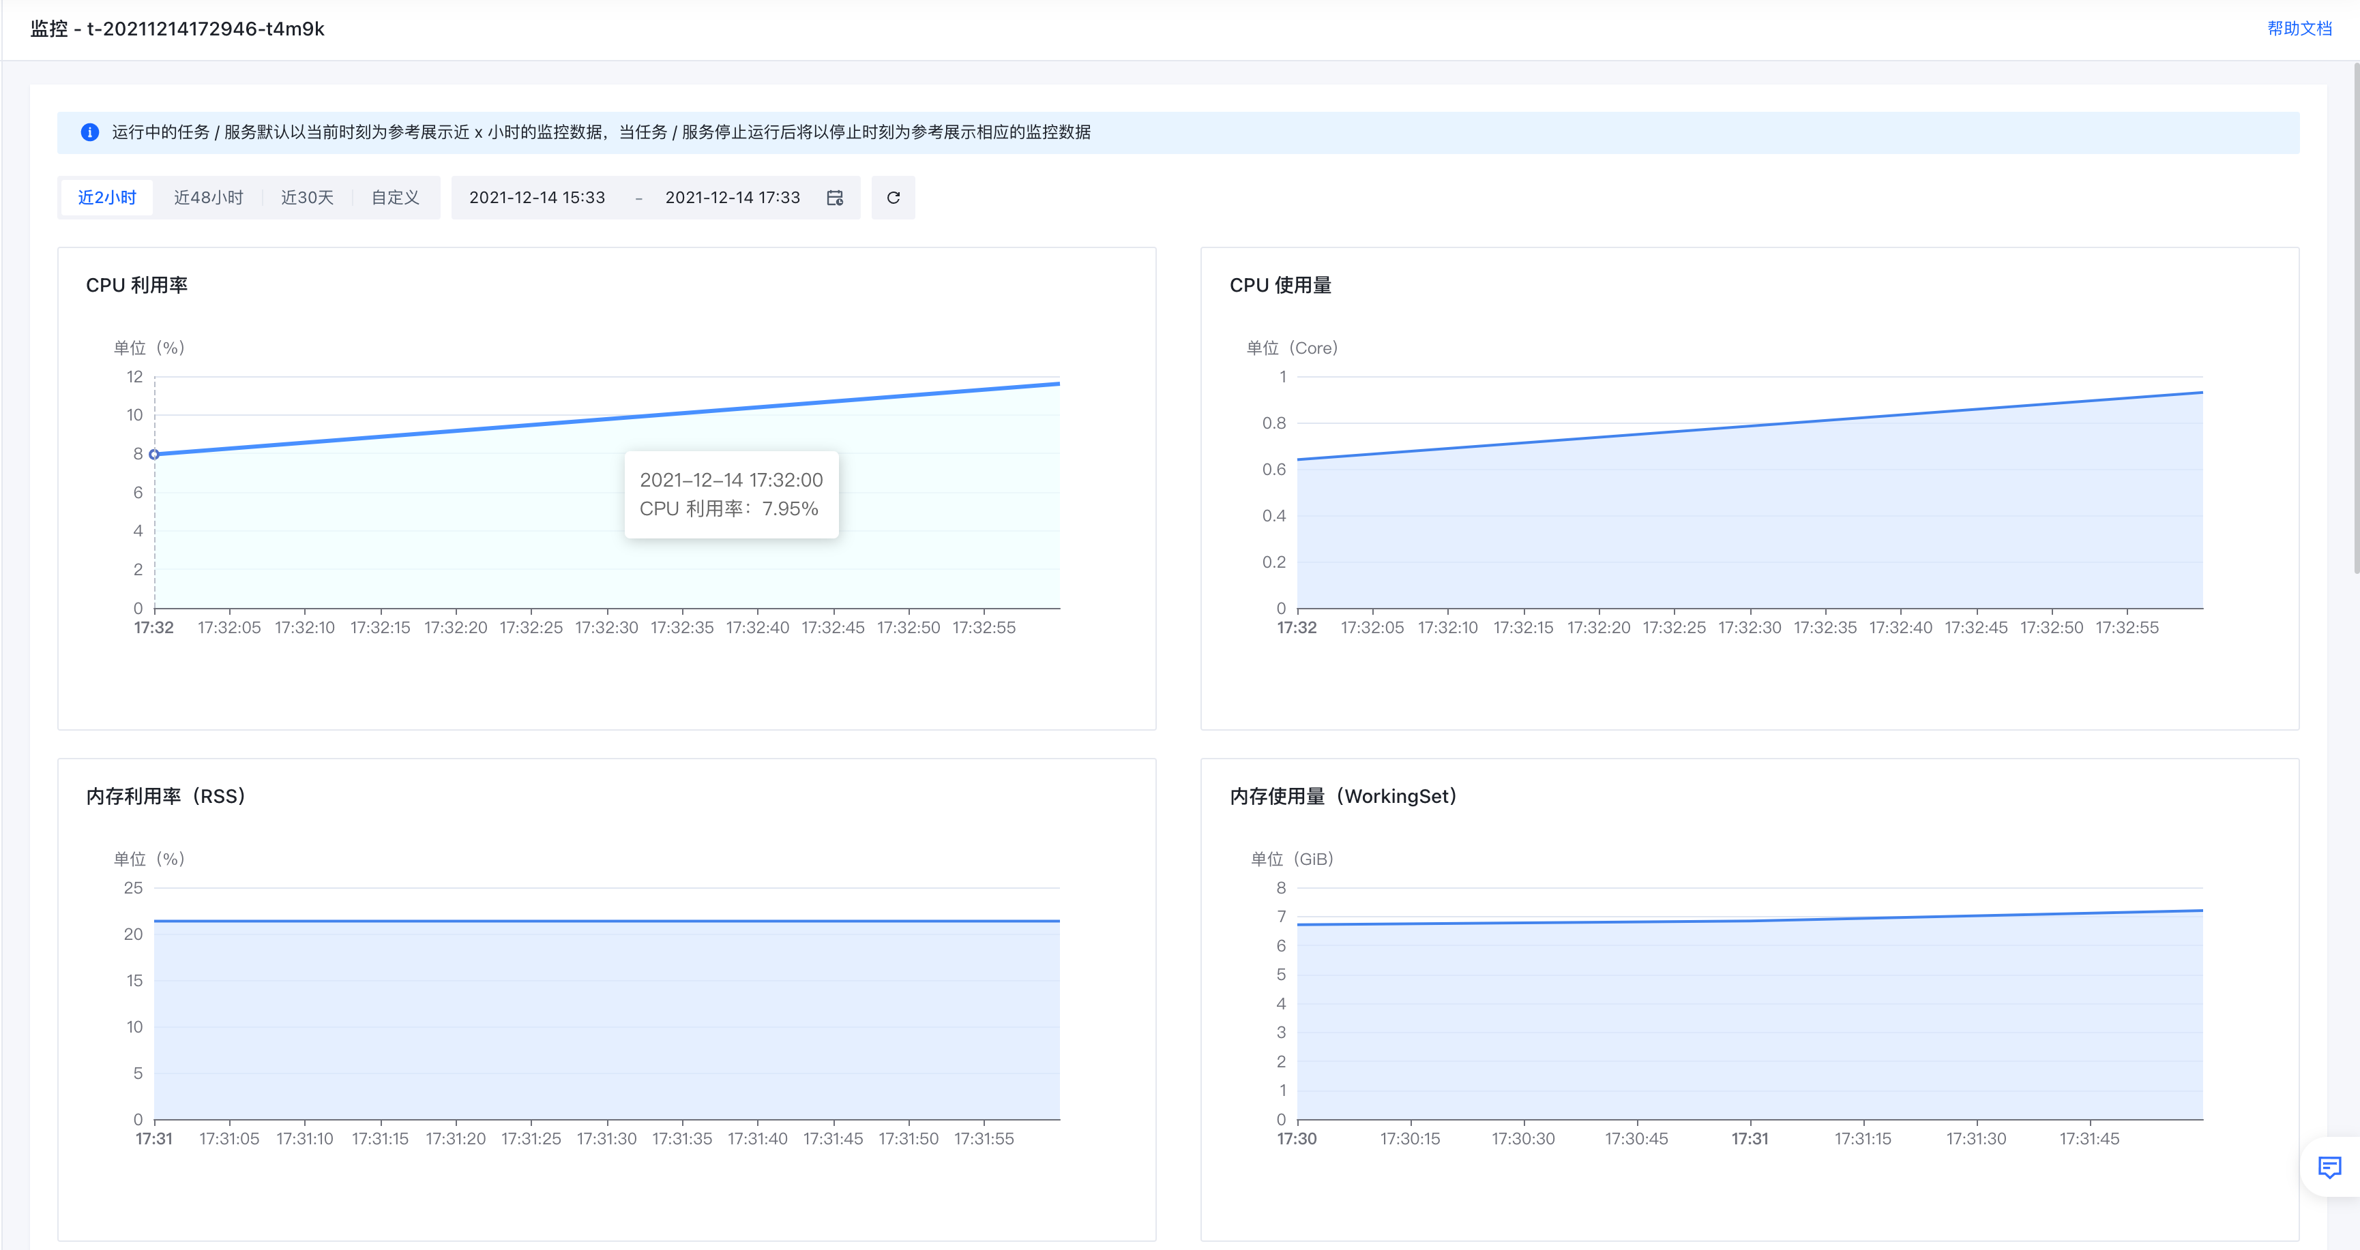Switch to 近30天 time range
2360x1250 pixels.
[307, 198]
